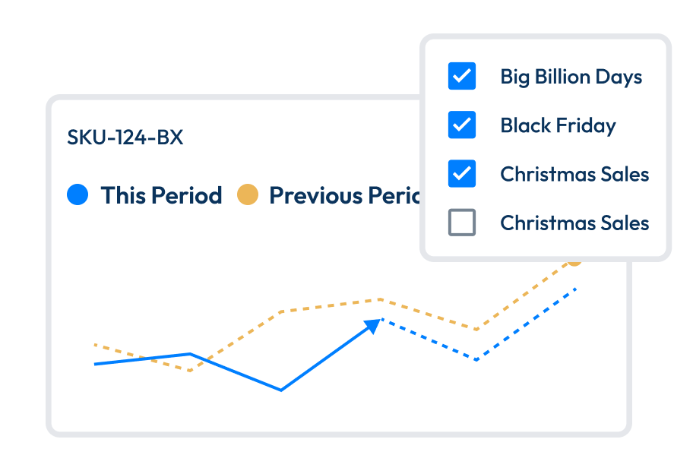Viewport: 693px width, 474px height.
Task: Click label of the ticked Christmas Sales option
Action: pyautogui.click(x=574, y=174)
